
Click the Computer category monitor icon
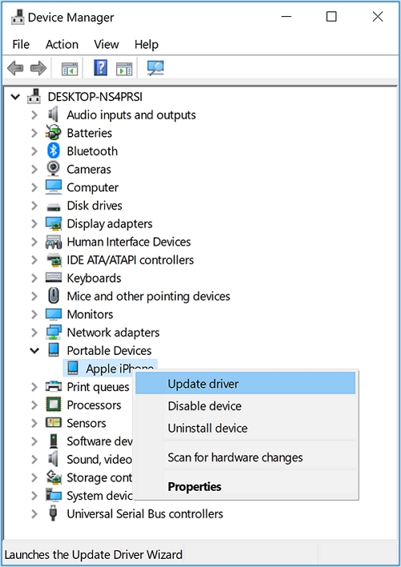[54, 187]
